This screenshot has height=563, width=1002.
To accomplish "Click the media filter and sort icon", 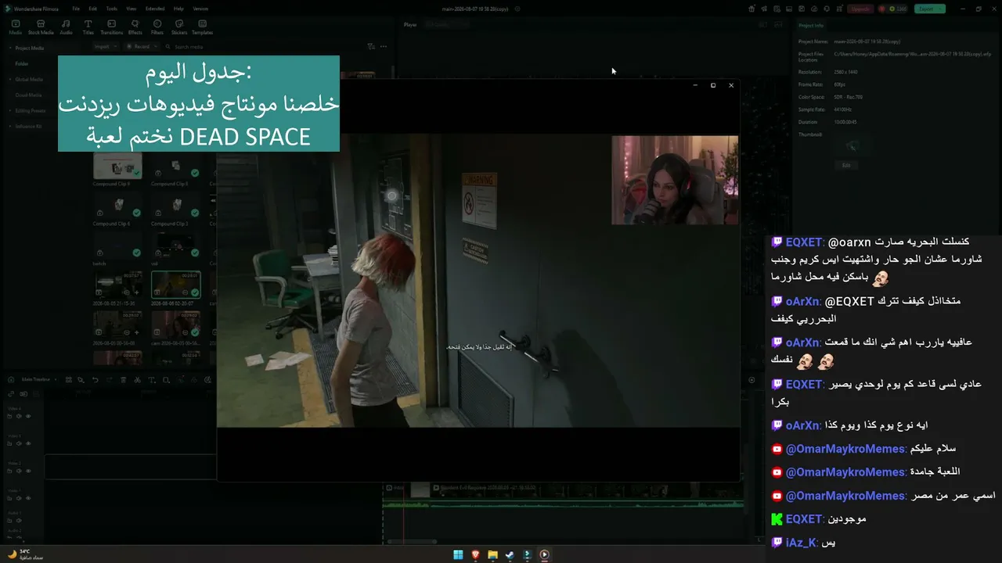I will point(371,47).
